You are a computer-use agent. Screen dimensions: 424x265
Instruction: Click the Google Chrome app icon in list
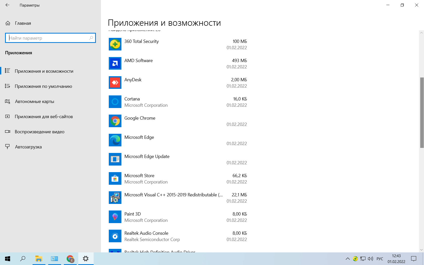click(x=115, y=121)
